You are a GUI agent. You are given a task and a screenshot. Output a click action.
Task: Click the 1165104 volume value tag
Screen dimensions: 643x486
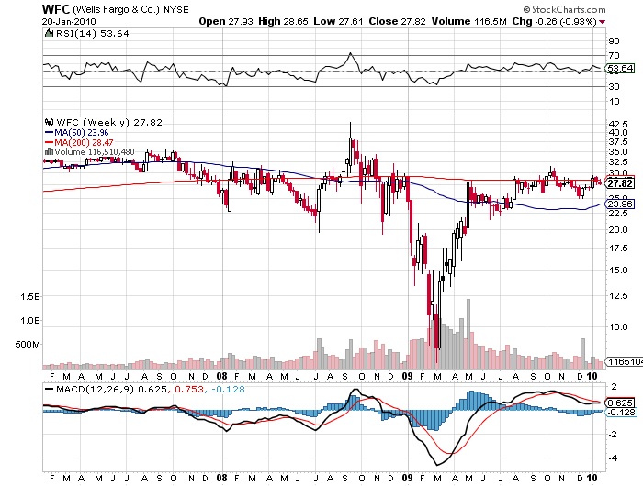[x=624, y=361]
